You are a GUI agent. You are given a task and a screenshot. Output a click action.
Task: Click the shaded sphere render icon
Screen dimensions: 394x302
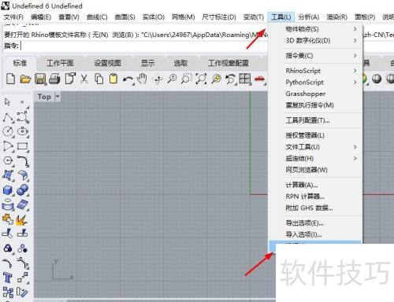377,79
